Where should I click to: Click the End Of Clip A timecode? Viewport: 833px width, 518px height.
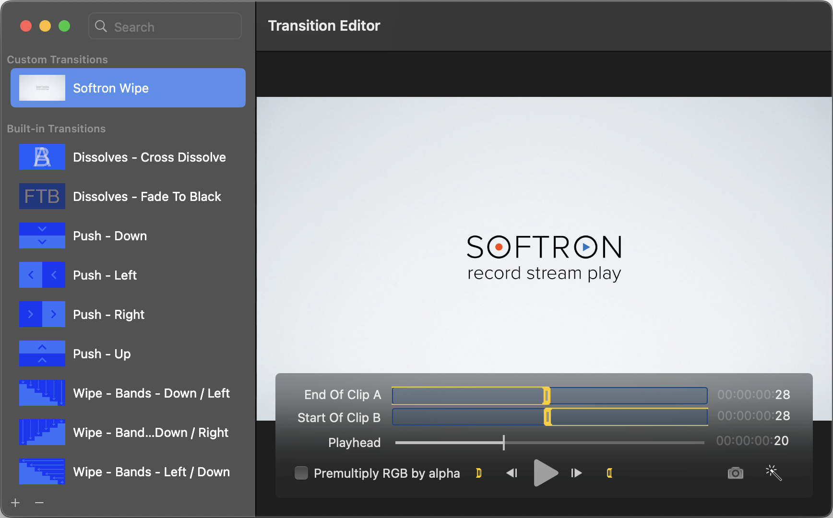pyautogui.click(x=754, y=395)
